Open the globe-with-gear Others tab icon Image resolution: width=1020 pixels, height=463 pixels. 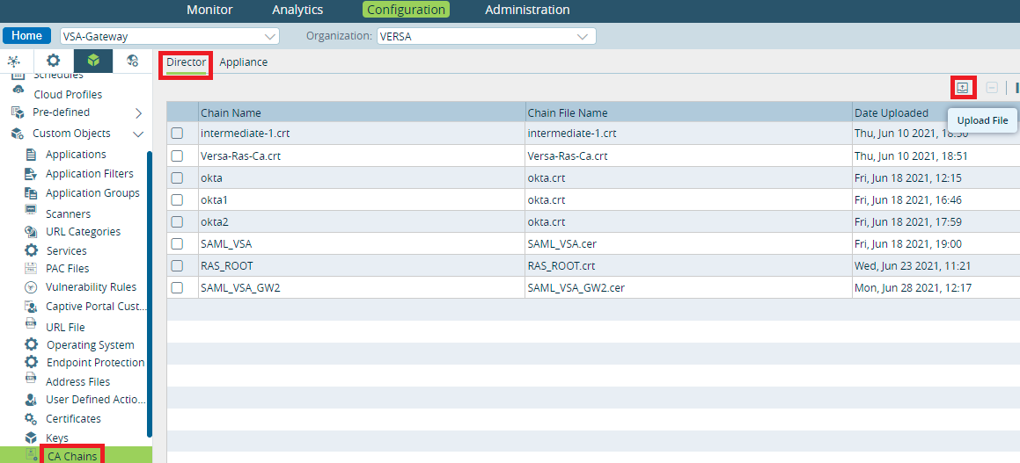[133, 61]
